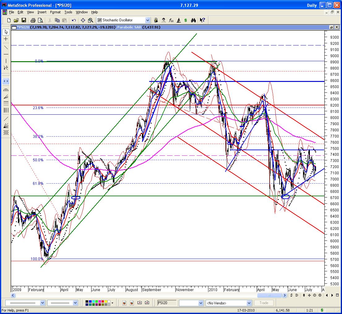Open the Insert menu
This screenshot has height=314, width=342.
tap(42, 12)
